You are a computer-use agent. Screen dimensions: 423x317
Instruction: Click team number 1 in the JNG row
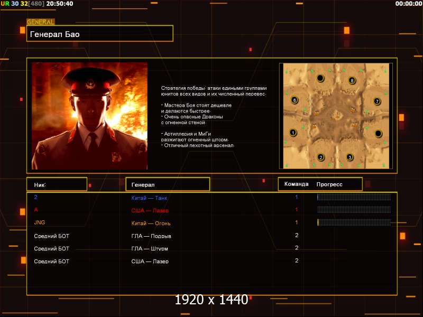[297, 222]
